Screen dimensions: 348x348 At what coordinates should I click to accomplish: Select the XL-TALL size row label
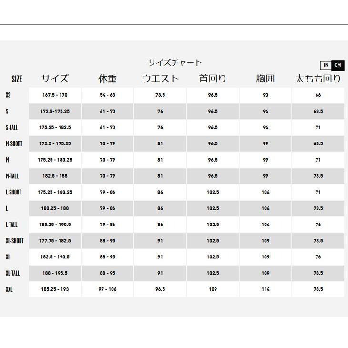coord(13,273)
